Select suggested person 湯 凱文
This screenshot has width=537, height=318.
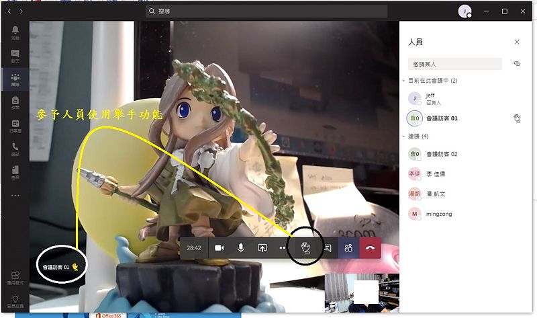pyautogui.click(x=464, y=194)
